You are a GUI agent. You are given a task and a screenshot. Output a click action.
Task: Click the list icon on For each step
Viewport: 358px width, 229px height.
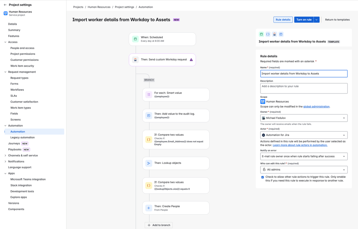pos(149,94)
